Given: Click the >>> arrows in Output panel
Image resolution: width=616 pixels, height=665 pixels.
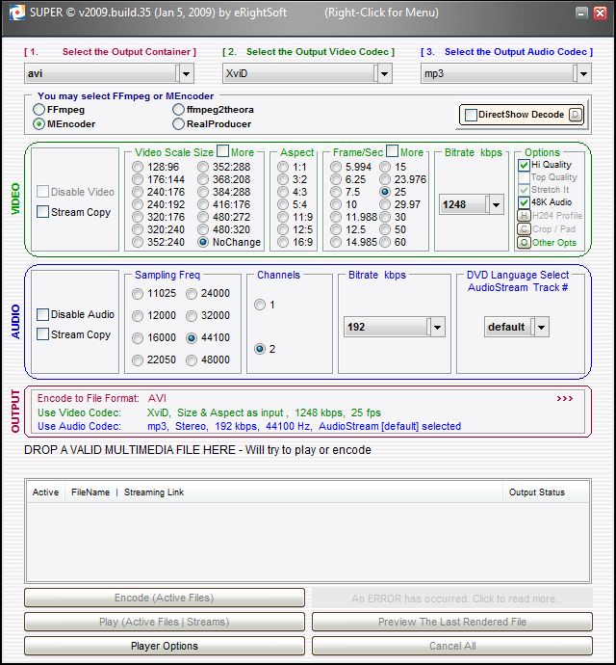Looking at the screenshot, I should pyautogui.click(x=565, y=399).
